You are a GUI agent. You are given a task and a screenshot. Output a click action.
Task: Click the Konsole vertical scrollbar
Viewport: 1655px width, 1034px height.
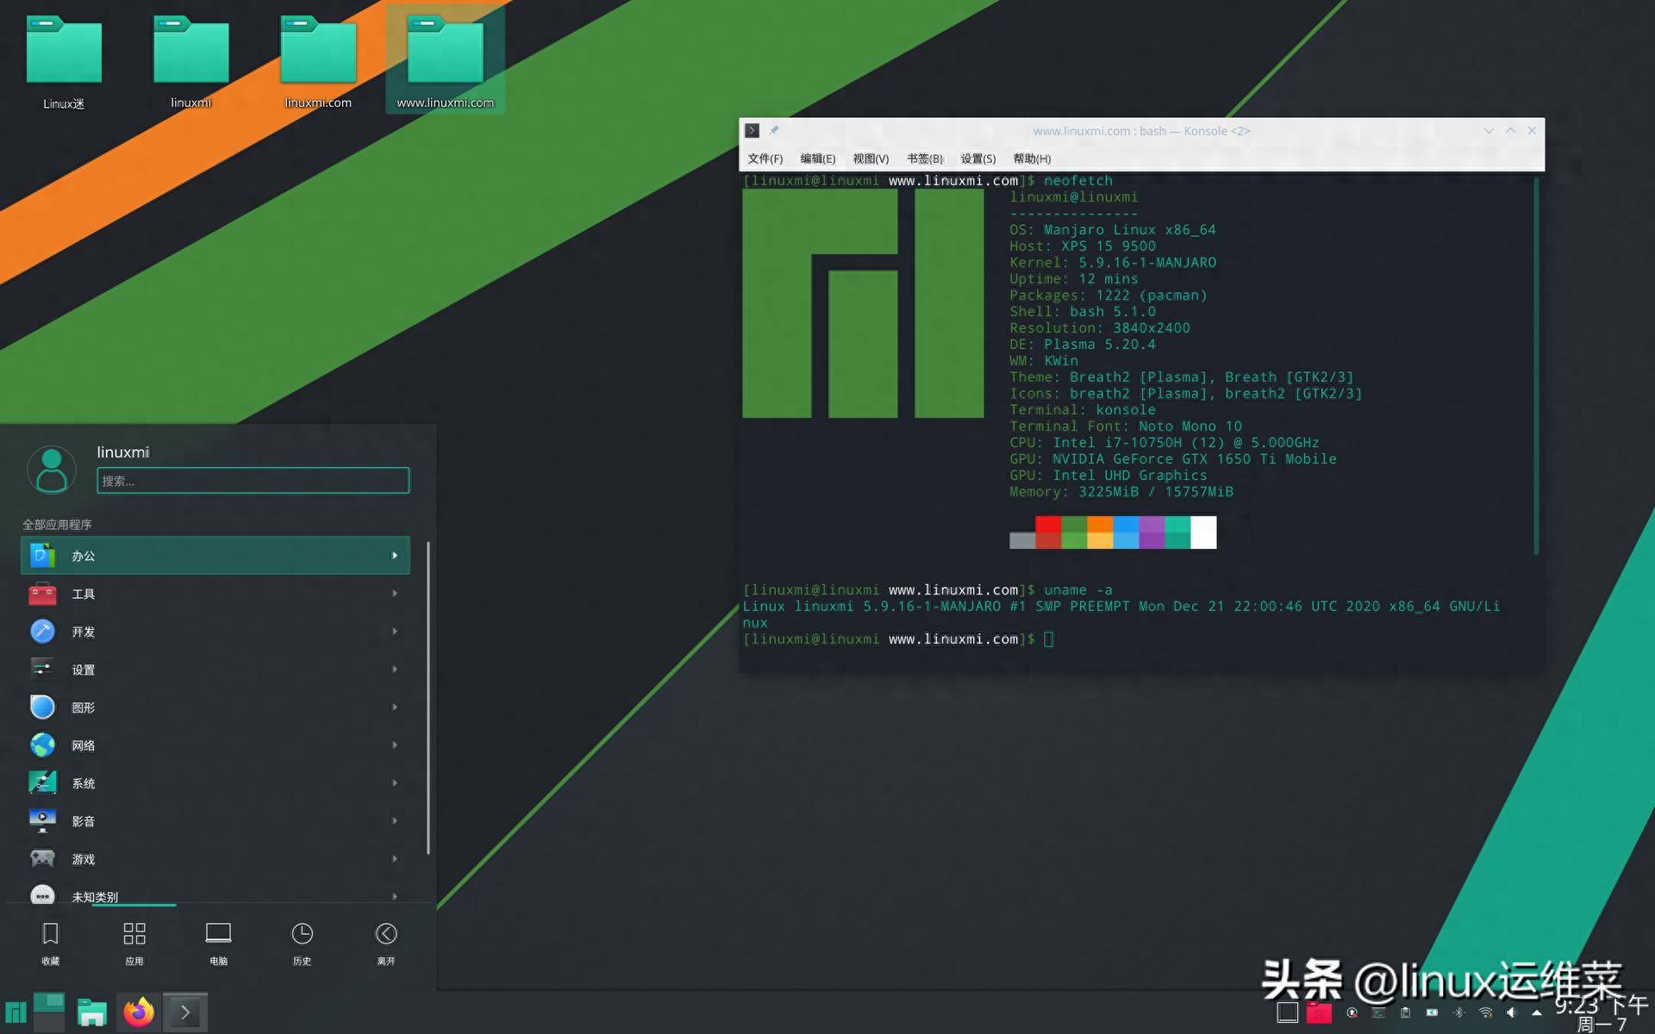point(1536,366)
